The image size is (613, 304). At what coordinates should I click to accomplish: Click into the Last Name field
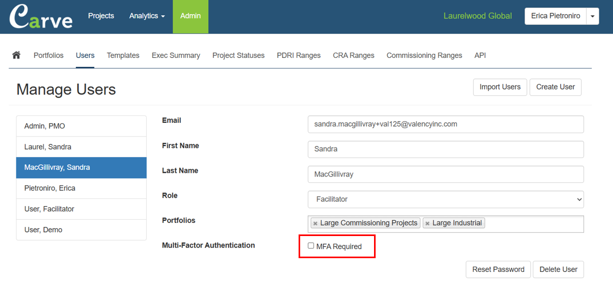446,174
